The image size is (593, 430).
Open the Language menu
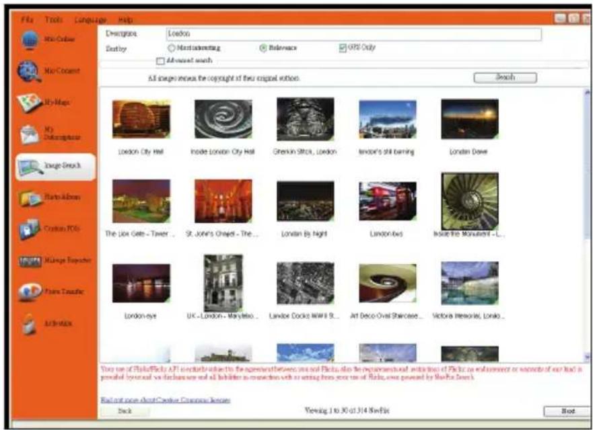click(90, 20)
